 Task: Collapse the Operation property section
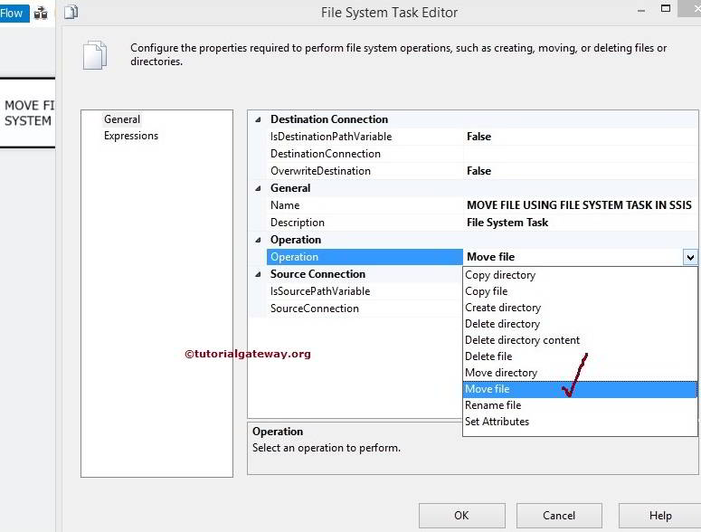258,240
